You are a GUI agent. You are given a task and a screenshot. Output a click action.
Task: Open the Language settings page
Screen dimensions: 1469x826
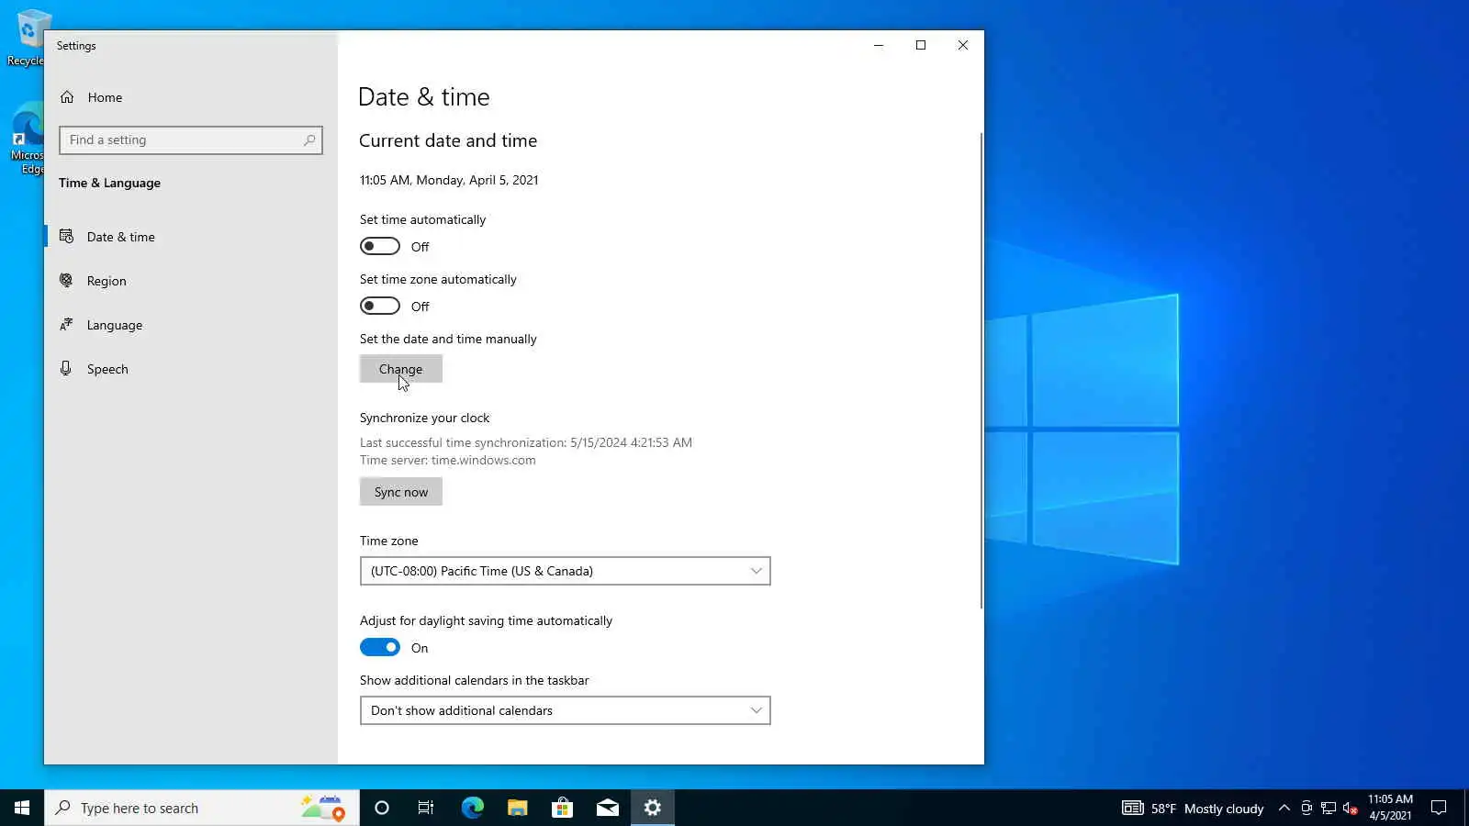(191, 325)
